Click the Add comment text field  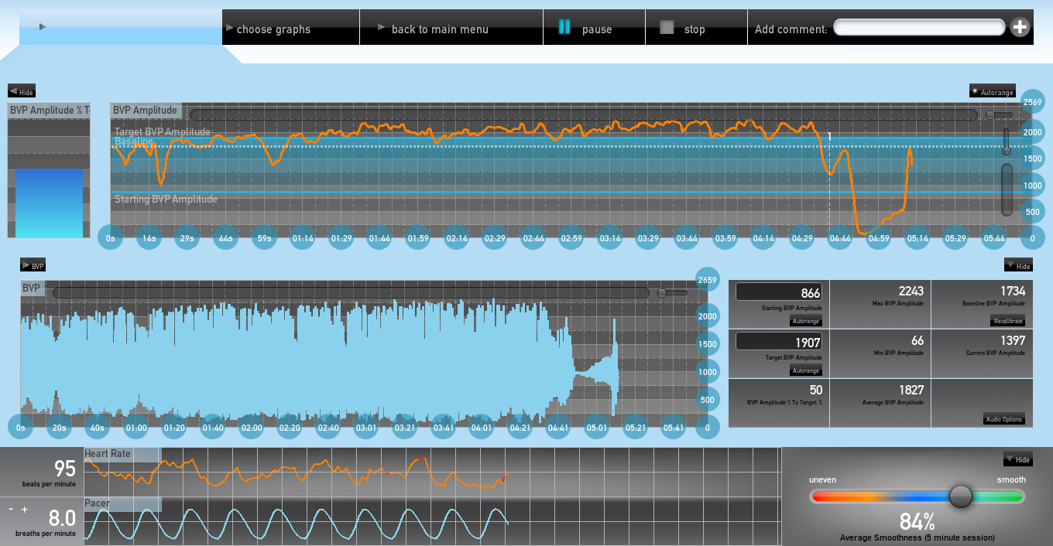[x=919, y=28]
